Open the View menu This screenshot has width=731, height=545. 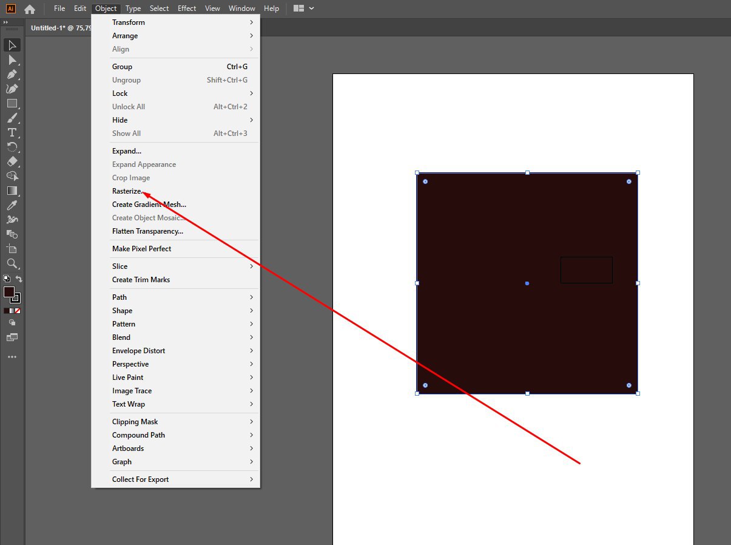pos(213,8)
